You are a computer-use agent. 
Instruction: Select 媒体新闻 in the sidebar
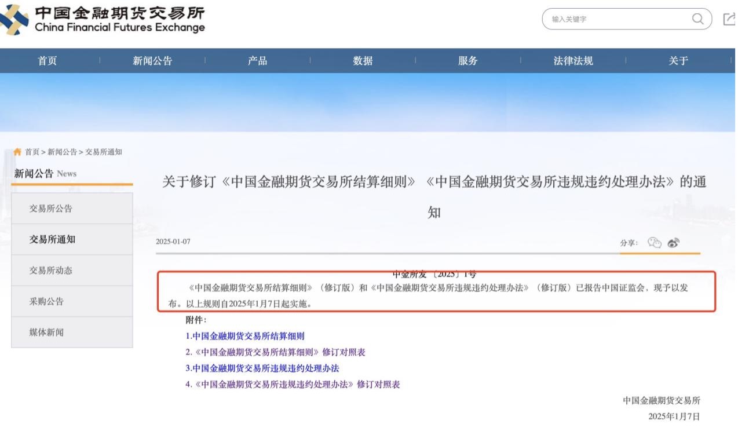(x=46, y=333)
